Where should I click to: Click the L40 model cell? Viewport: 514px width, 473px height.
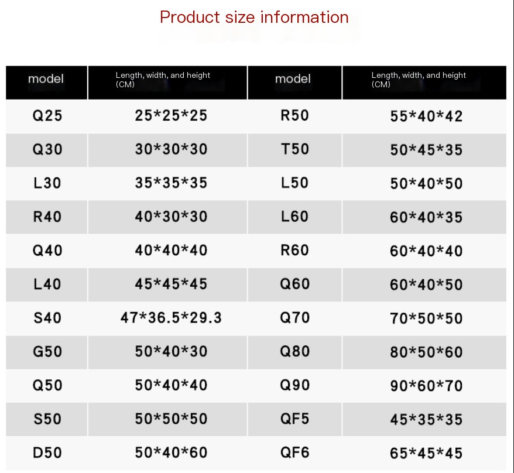pyautogui.click(x=47, y=285)
